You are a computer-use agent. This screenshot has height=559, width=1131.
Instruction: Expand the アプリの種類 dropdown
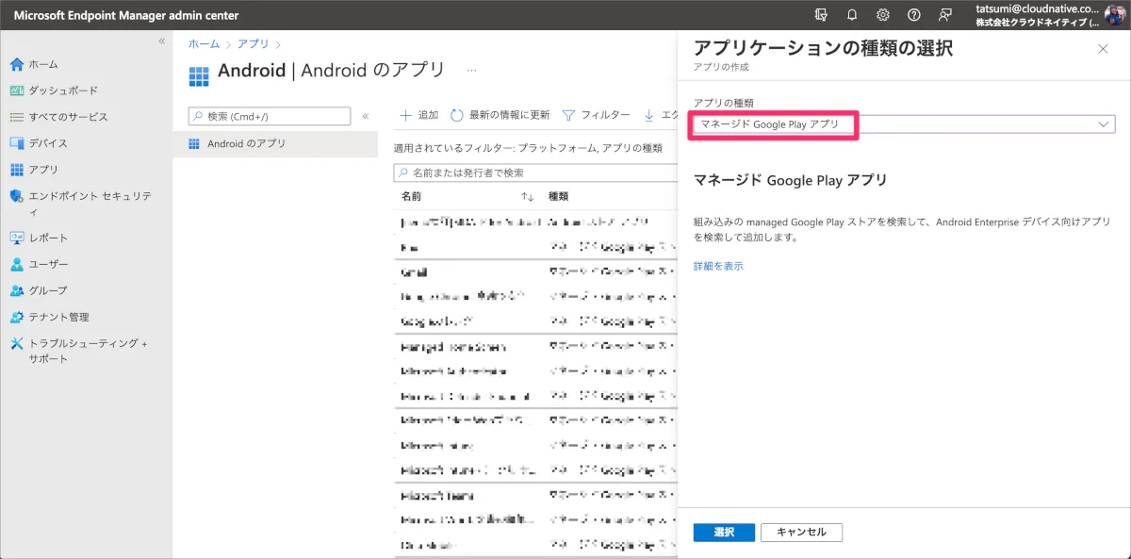click(x=1104, y=124)
